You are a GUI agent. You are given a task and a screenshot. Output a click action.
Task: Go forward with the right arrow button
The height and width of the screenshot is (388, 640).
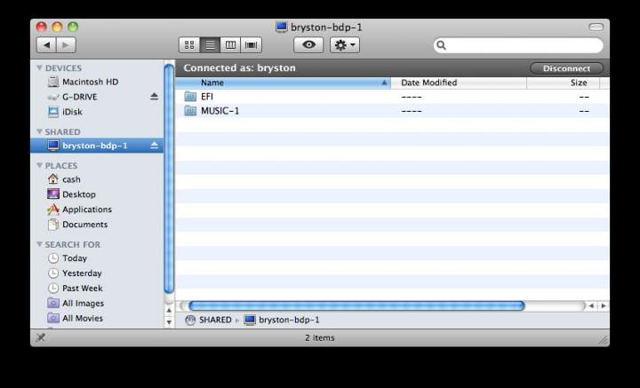click(x=66, y=44)
